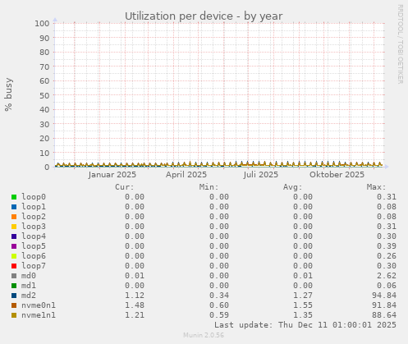Select the loop1 legend label
Image resolution: width=408 pixels, height=344 pixels.
point(34,207)
